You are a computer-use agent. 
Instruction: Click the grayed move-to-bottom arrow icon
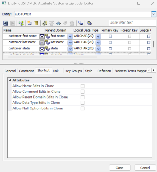[72, 23]
